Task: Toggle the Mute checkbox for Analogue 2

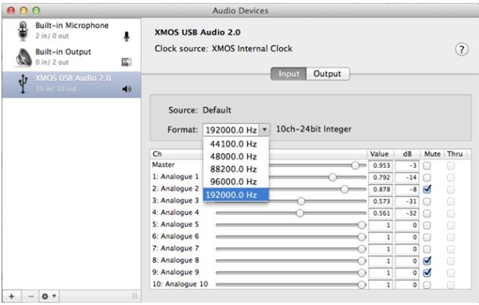Action: 427,189
